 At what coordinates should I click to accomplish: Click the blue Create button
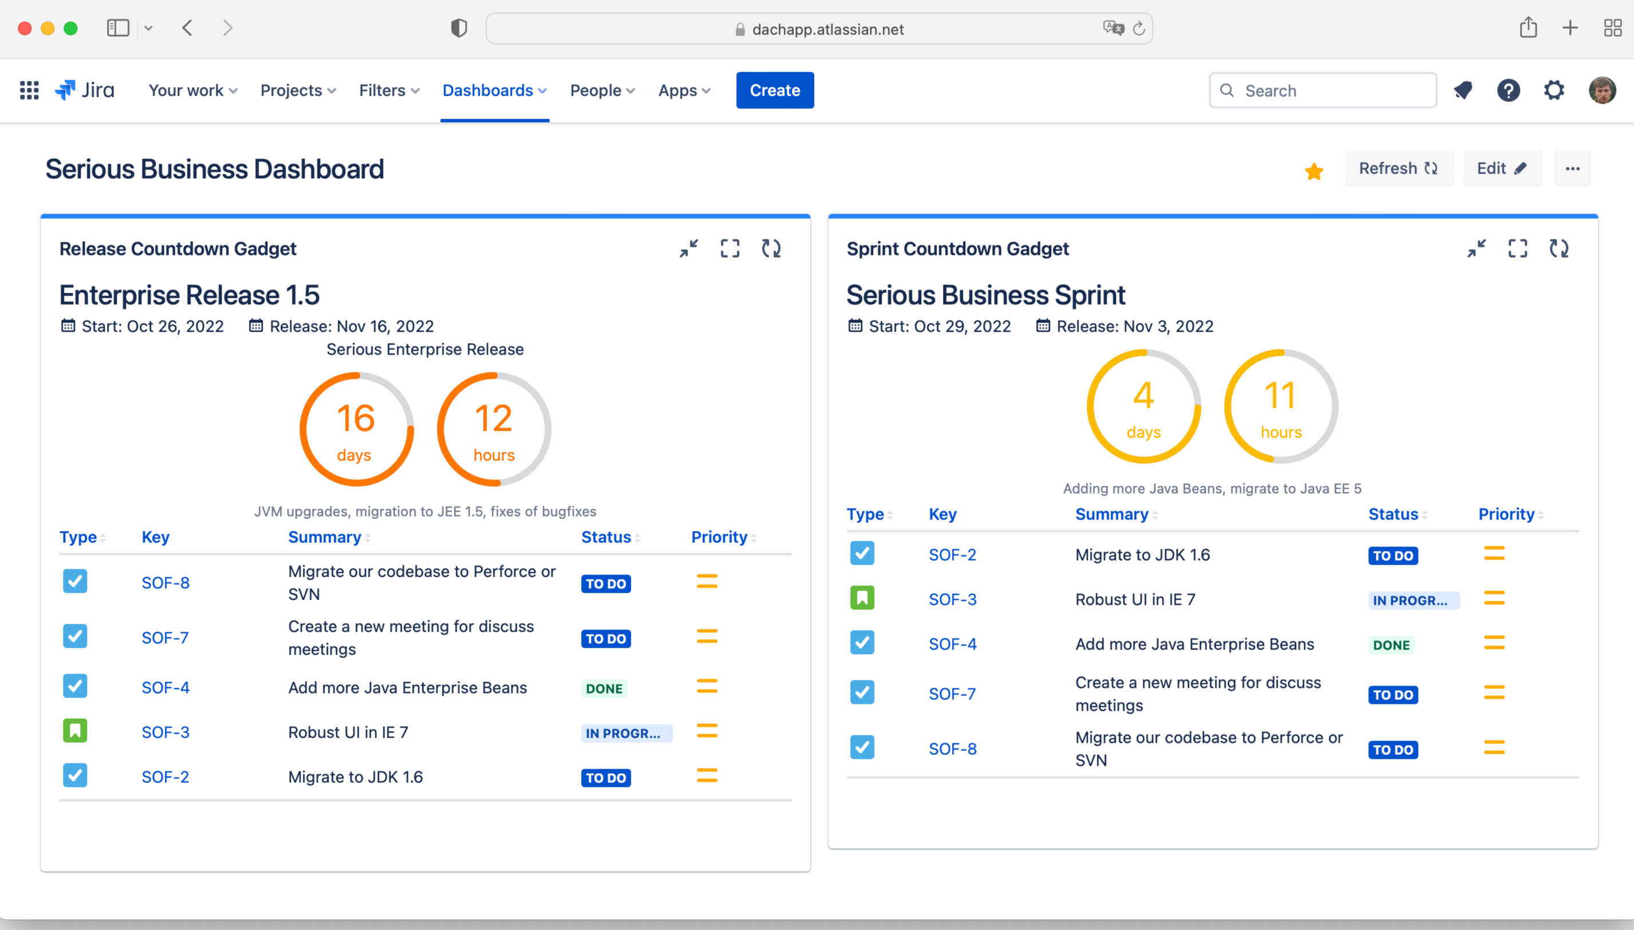[x=775, y=90]
